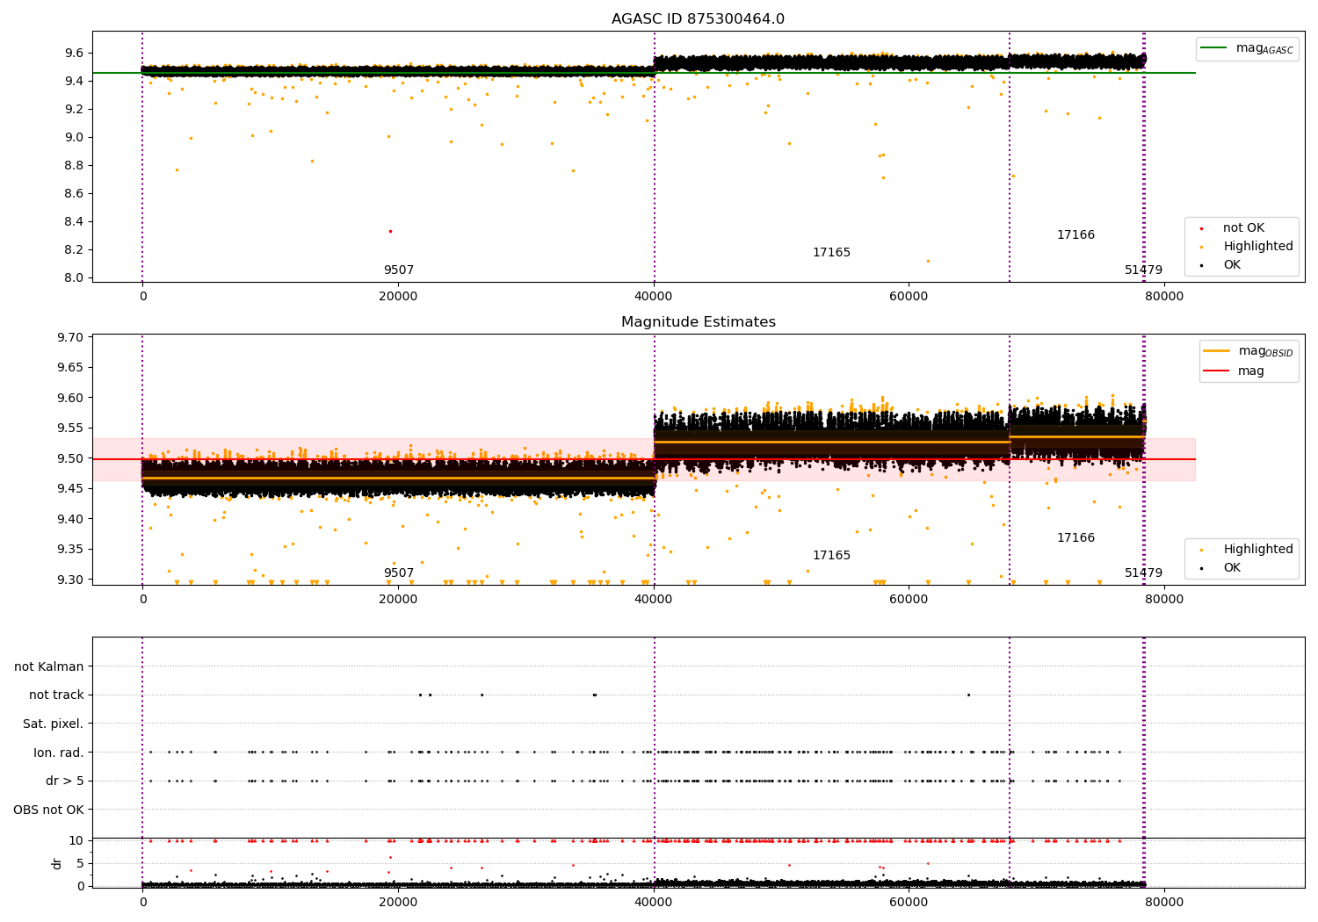Screen dimensions: 1318x922
Task: Click y-axis tick 8.4 in top panel
Action: (74, 222)
